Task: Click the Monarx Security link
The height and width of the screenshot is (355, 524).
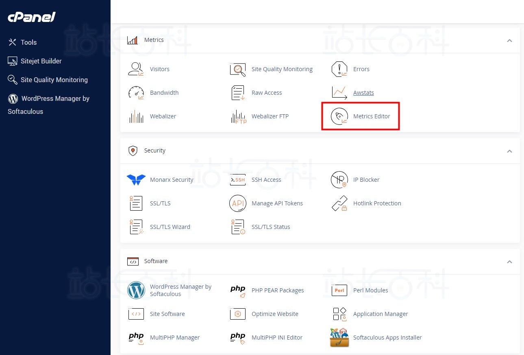Action: [172, 180]
